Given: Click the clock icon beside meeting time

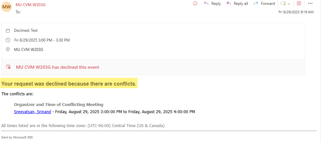Looking at the screenshot, I should coord(8,40).
